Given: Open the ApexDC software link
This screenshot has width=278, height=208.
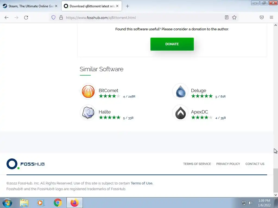Looking at the screenshot, I should point(199,112).
